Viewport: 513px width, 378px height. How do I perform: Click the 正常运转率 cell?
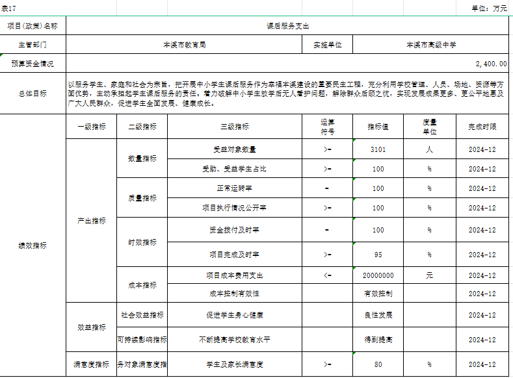(x=235, y=188)
